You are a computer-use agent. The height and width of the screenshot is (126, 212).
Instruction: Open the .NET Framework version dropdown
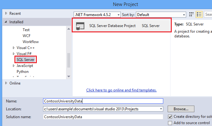pyautogui.click(x=97, y=14)
